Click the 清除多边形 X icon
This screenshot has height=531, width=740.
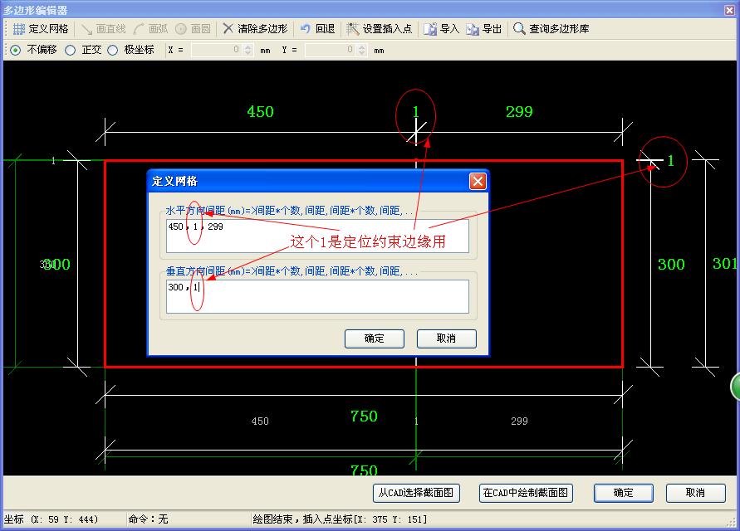point(228,29)
